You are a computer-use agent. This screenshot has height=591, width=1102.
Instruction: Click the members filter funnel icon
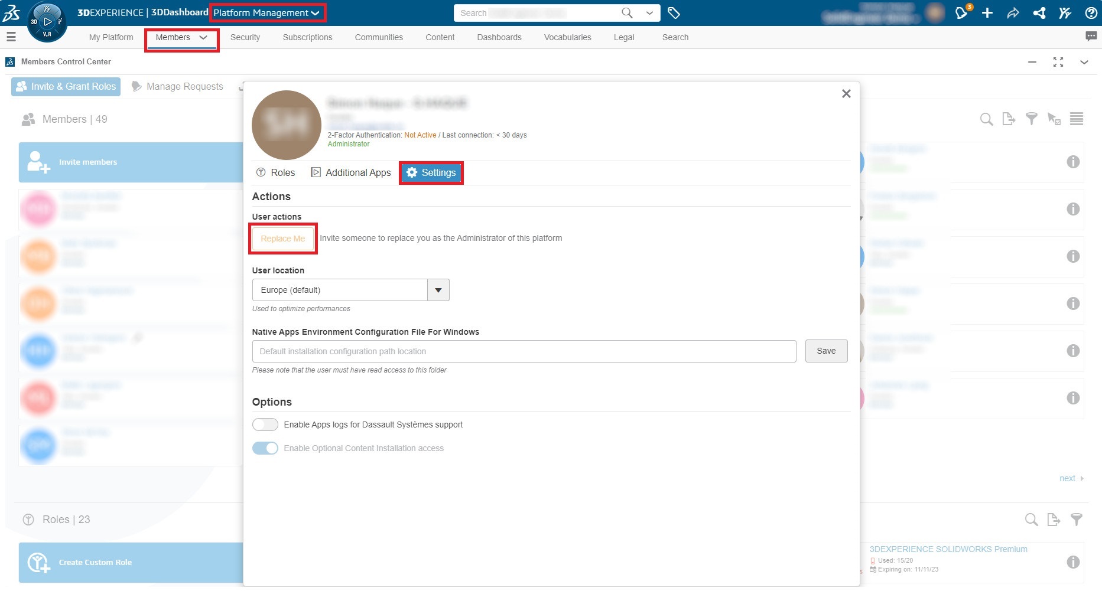pyautogui.click(x=1031, y=119)
